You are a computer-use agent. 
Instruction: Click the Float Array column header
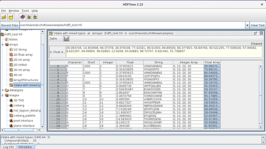pos(212,62)
